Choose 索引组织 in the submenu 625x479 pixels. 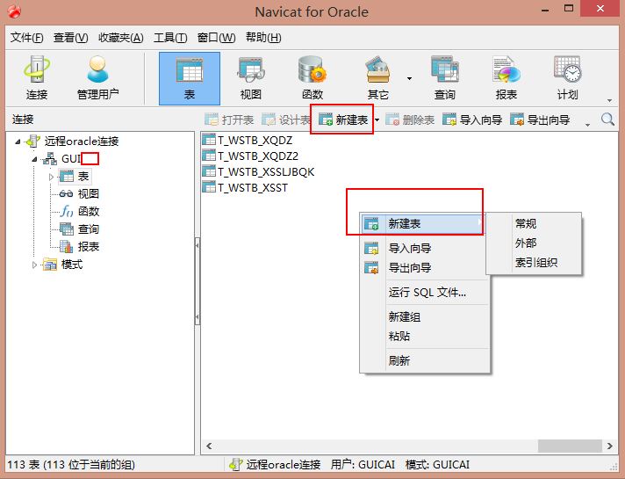534,263
